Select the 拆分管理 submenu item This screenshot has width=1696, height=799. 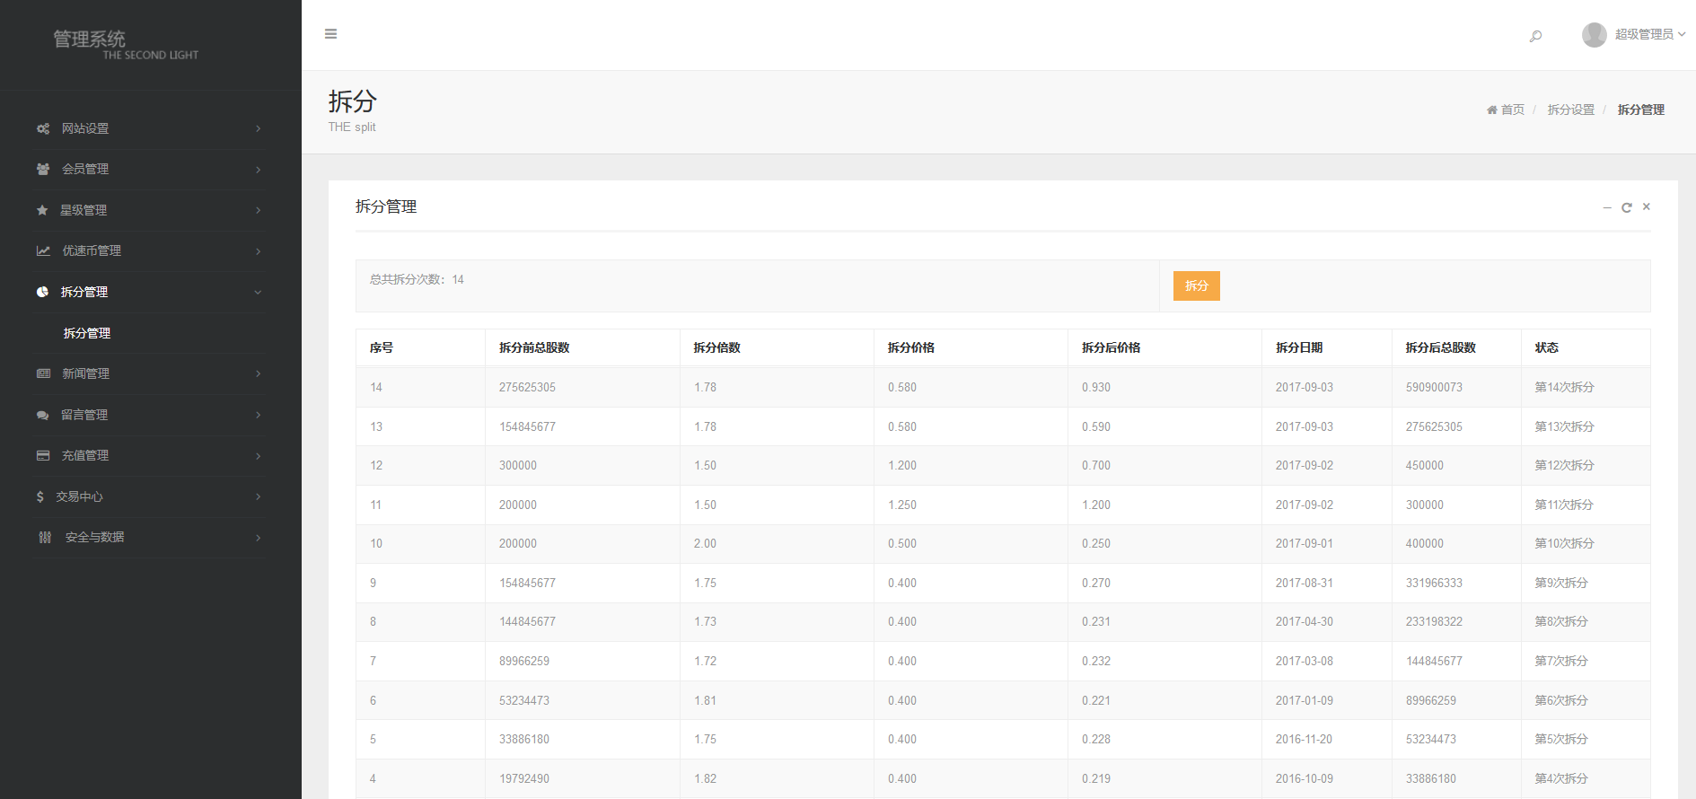[87, 333]
